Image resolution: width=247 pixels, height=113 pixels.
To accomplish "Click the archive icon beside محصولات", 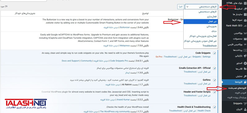I will [245, 39].
